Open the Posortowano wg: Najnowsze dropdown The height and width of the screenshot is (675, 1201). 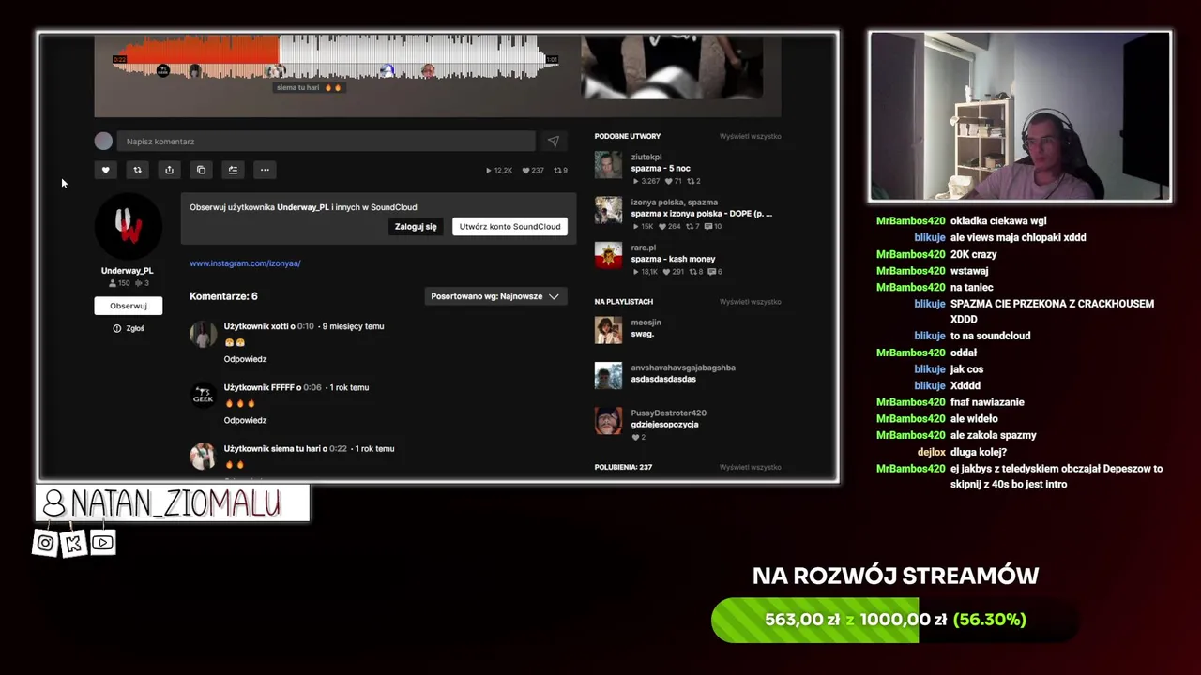[494, 296]
